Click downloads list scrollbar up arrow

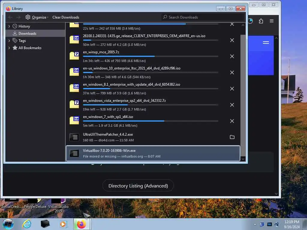(x=243, y=25)
